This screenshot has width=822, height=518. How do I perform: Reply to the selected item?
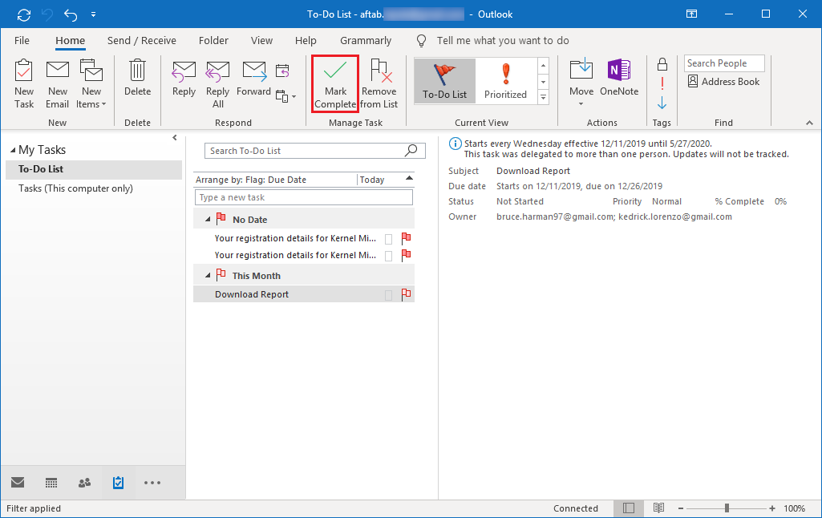point(184,78)
